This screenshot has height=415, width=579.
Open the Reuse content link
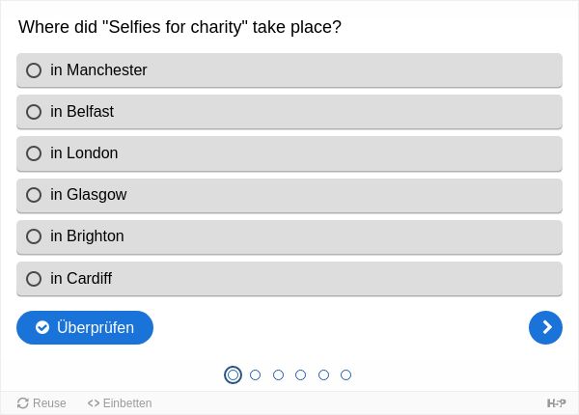point(41,403)
